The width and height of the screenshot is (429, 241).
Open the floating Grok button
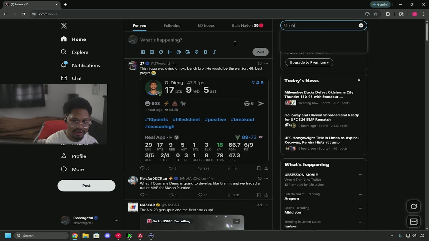pos(414,207)
